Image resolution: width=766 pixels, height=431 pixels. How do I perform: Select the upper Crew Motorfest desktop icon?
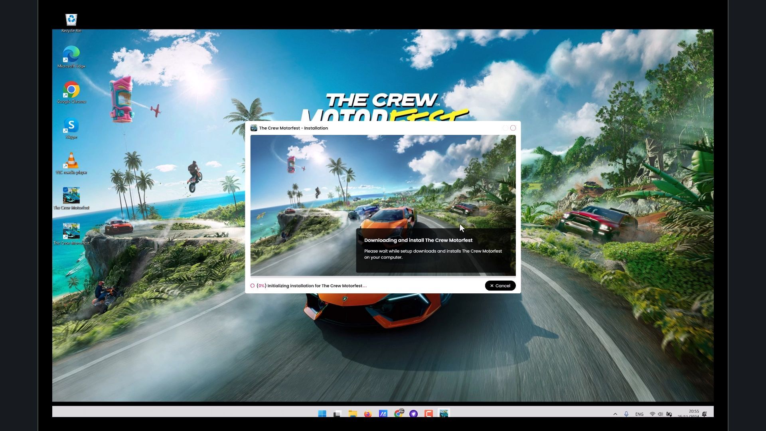[x=71, y=199]
